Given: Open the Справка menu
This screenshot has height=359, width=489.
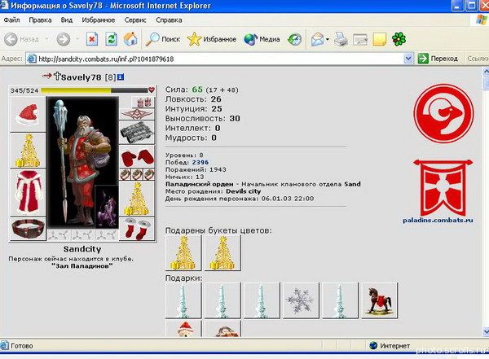Looking at the screenshot, I should click(169, 20).
